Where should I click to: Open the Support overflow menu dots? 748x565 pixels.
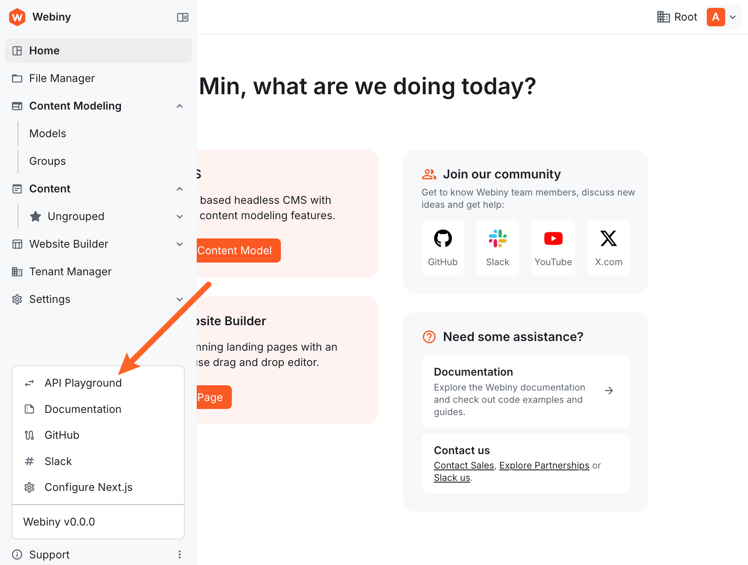(180, 554)
